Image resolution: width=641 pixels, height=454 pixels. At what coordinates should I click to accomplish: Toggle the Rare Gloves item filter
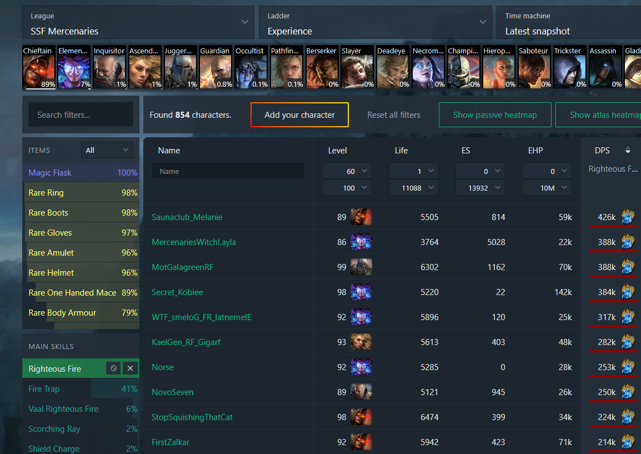click(x=81, y=233)
